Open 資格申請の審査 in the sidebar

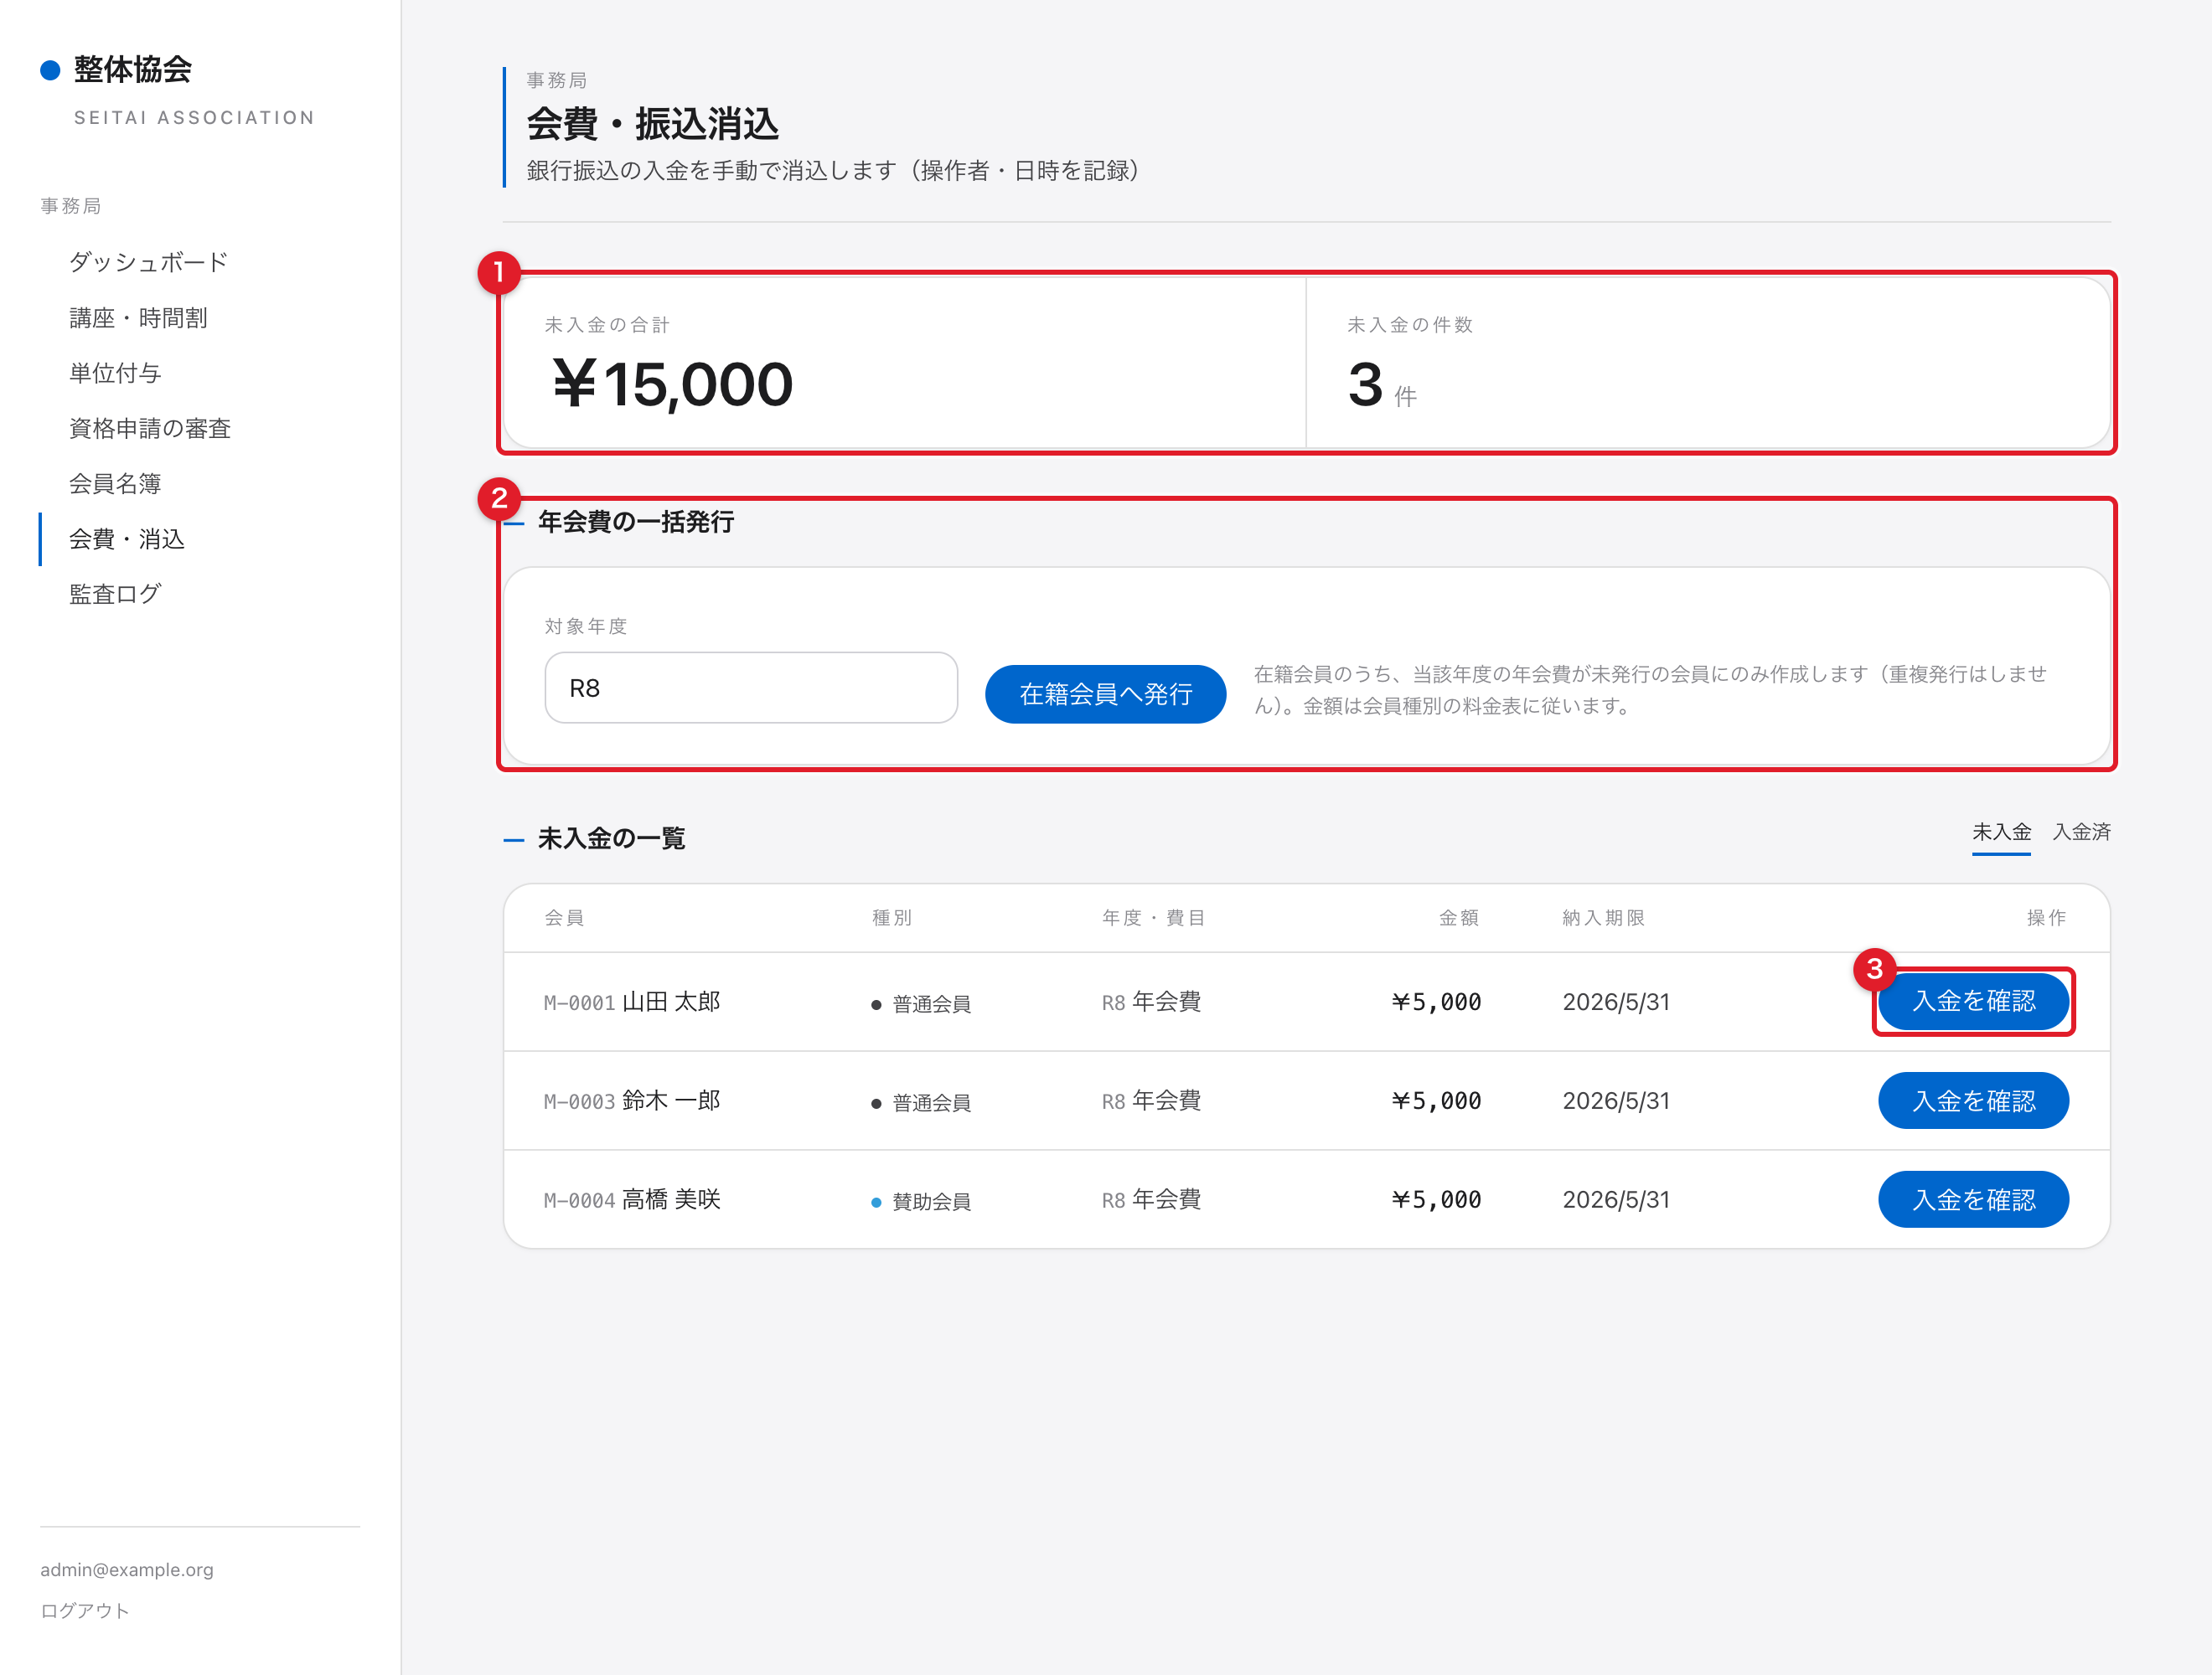(x=150, y=428)
